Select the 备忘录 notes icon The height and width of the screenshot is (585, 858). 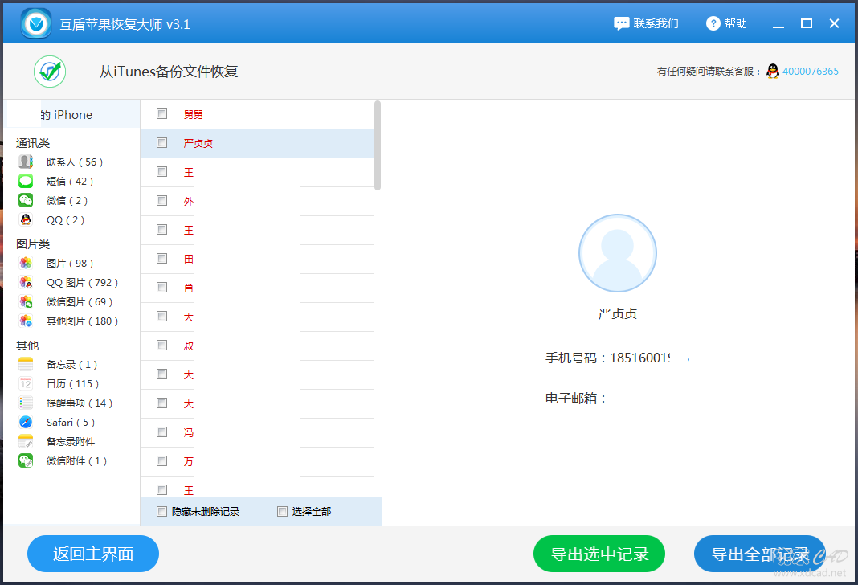point(26,365)
